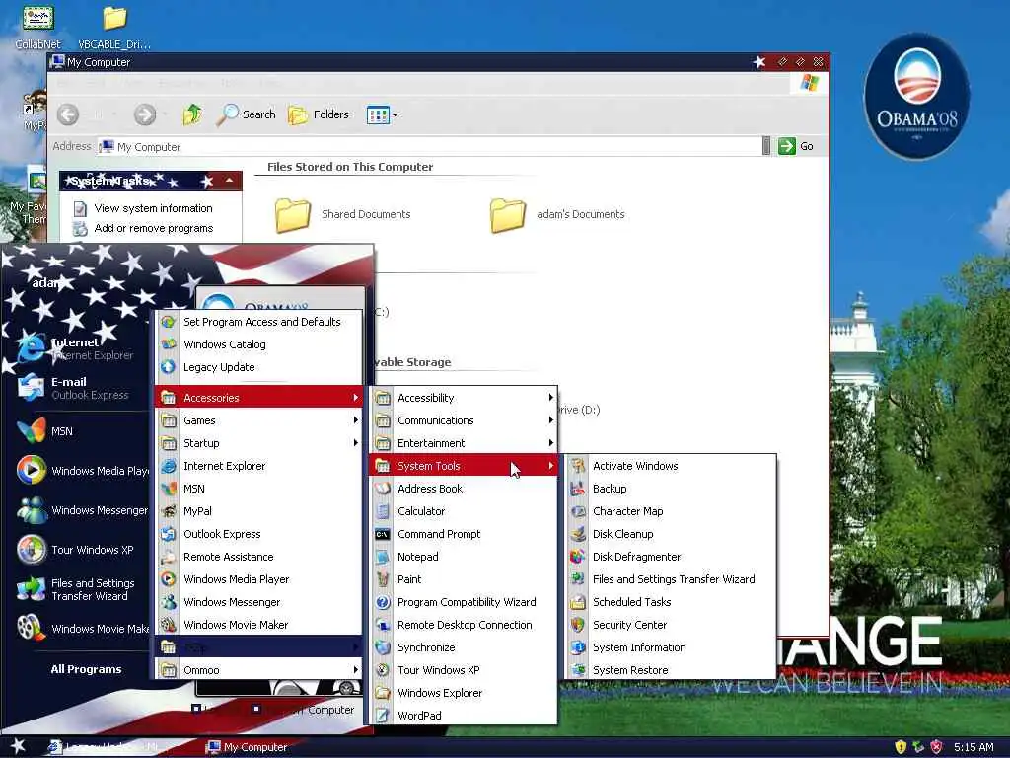
Task: Expand the Games submenu
Action: (x=259, y=420)
